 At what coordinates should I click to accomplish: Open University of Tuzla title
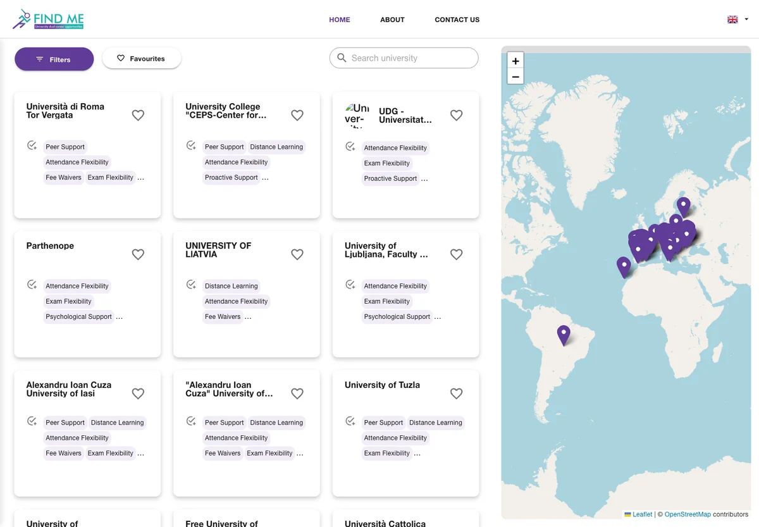[382, 385]
